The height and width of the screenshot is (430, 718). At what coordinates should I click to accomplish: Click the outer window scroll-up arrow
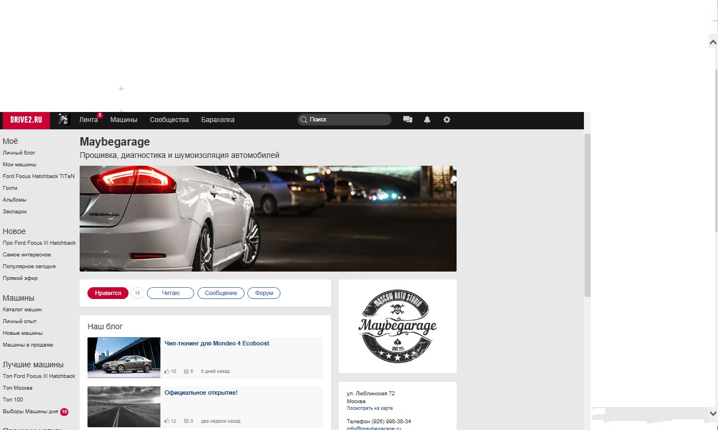coord(713,41)
